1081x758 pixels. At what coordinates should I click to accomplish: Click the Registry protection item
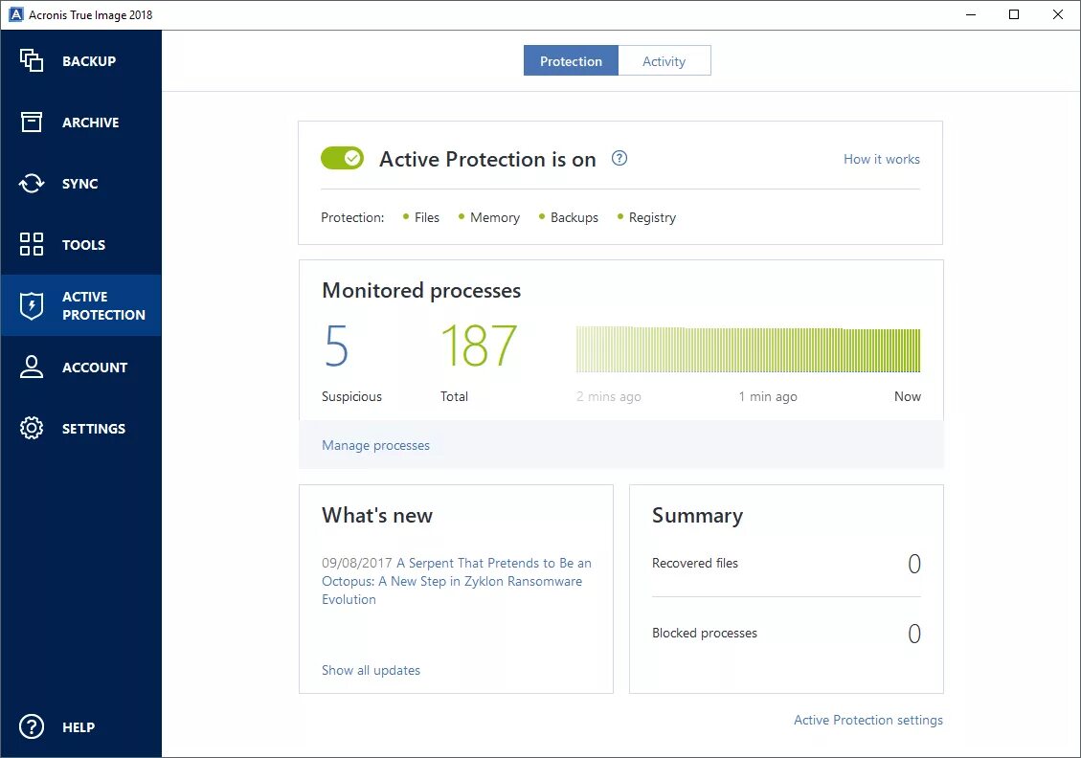[x=646, y=217]
